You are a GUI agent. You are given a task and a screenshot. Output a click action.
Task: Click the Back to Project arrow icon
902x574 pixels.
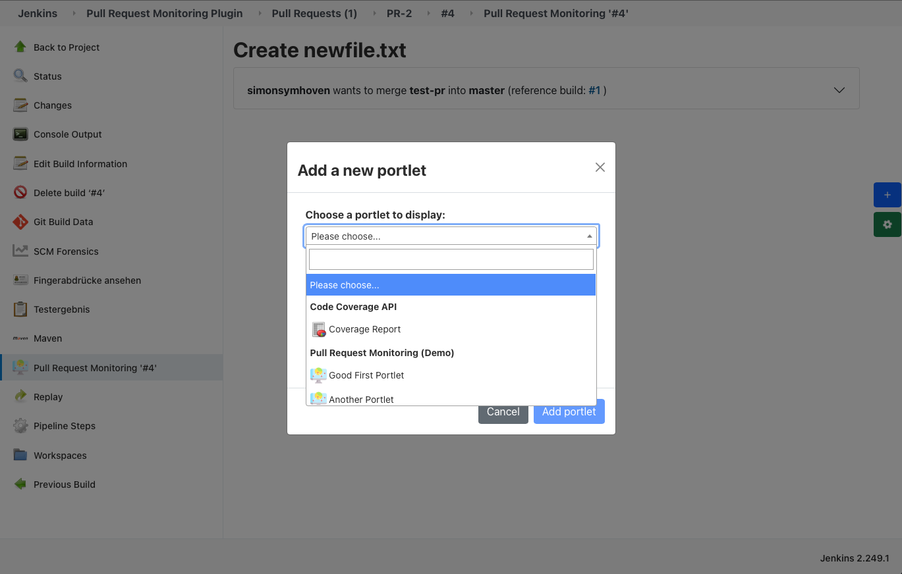click(x=20, y=47)
